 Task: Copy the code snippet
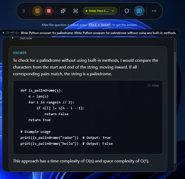pos(153,85)
